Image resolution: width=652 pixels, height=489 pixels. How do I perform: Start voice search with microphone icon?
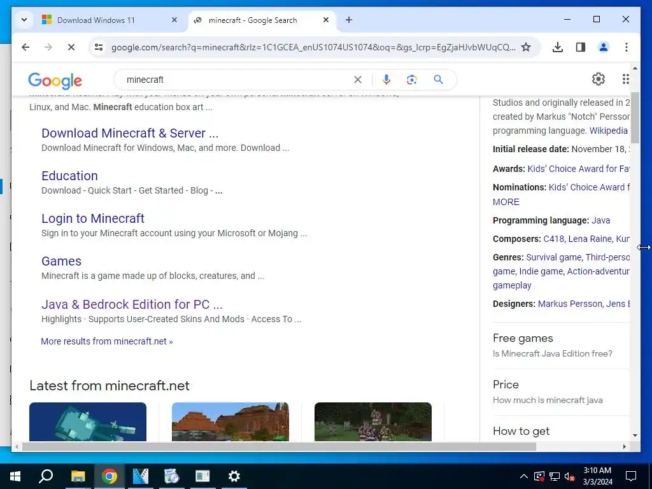pos(386,80)
